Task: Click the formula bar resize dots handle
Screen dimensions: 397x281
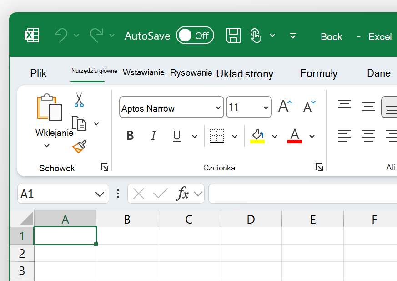Action: pos(118,194)
